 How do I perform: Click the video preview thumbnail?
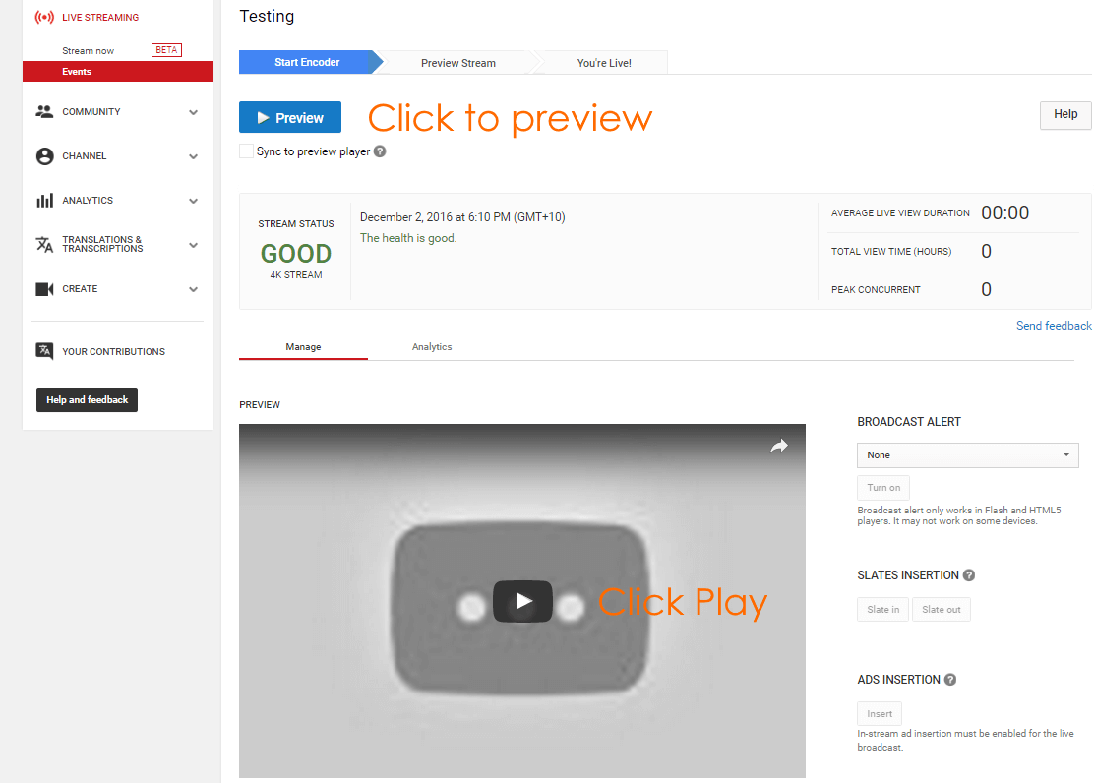point(521,601)
